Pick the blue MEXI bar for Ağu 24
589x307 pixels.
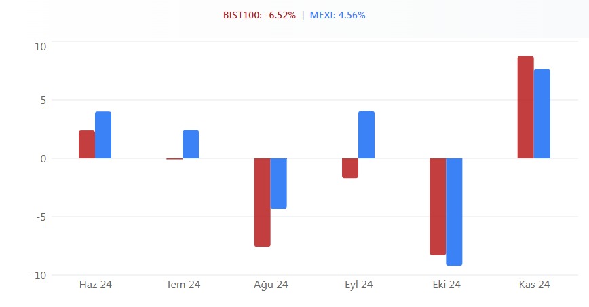279,183
